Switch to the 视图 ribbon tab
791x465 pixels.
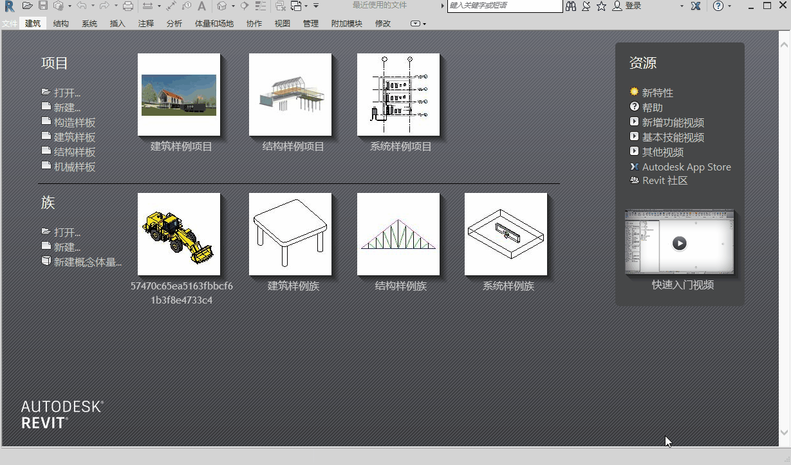tap(283, 24)
